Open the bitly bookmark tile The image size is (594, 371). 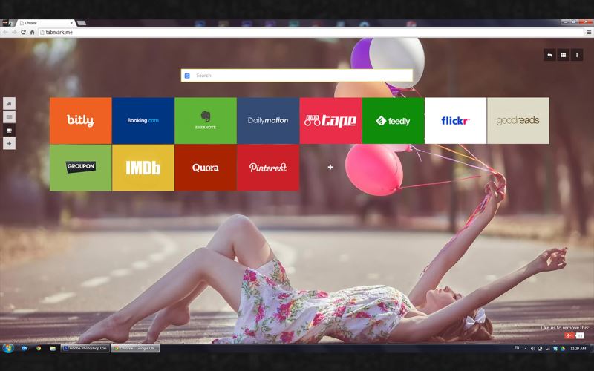coord(80,120)
